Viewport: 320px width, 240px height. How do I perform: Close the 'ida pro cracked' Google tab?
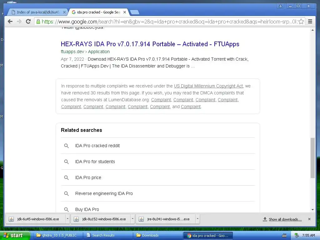click(125, 12)
